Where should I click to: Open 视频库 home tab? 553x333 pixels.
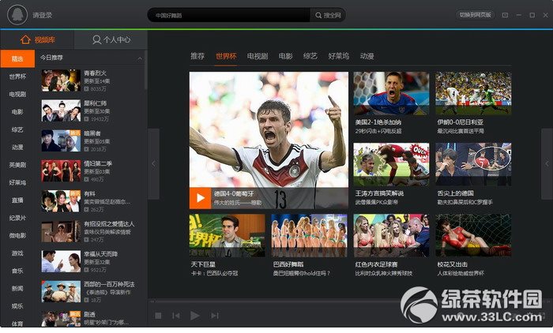37,39
